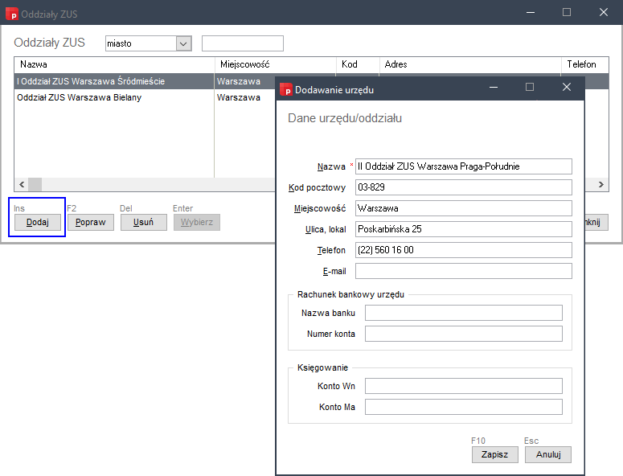Click the empty E-mail field
Image resolution: width=623 pixels, height=476 pixels.
click(463, 271)
